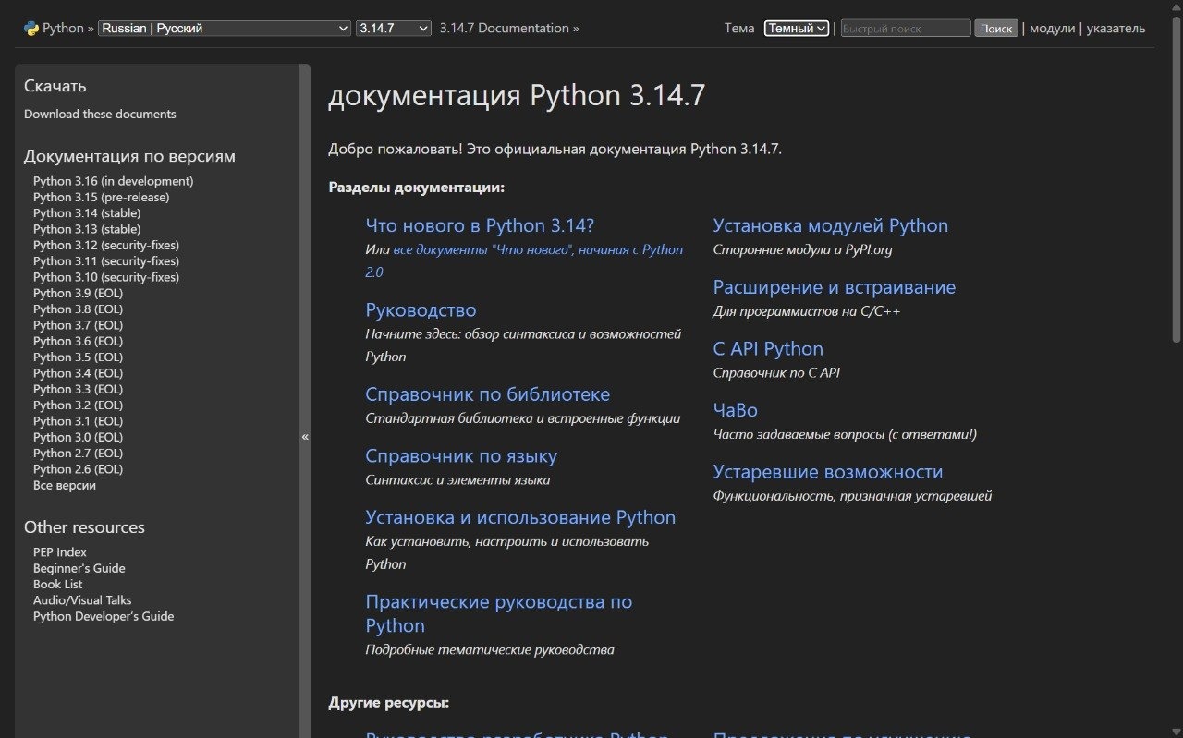Open the version dropdown 3.14.7
Image resolution: width=1183 pixels, height=738 pixels.
[x=394, y=29]
